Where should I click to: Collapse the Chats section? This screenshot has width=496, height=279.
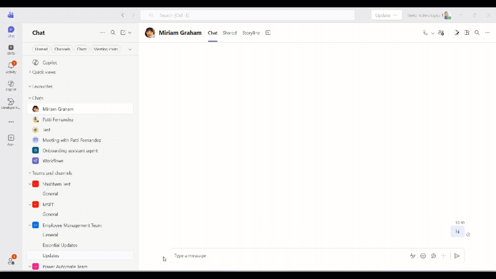coord(30,98)
